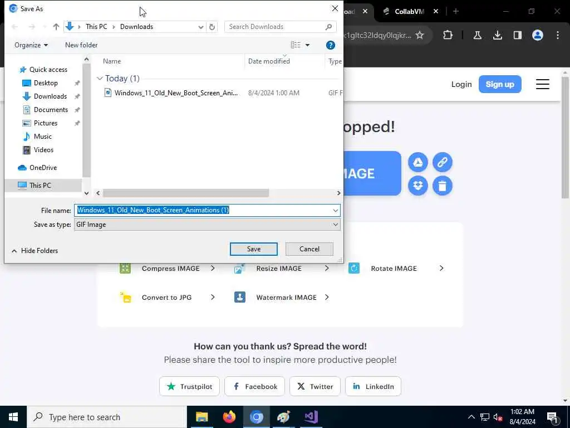The width and height of the screenshot is (570, 428).
Task: Click Downloads in the address breadcrumb
Action: point(137,27)
